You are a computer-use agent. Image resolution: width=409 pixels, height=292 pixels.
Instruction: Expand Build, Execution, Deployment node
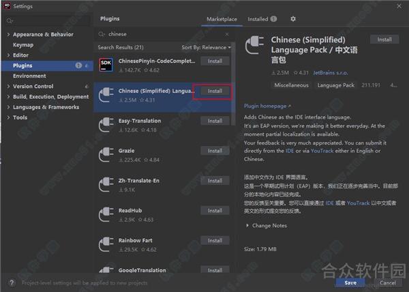coord(8,97)
